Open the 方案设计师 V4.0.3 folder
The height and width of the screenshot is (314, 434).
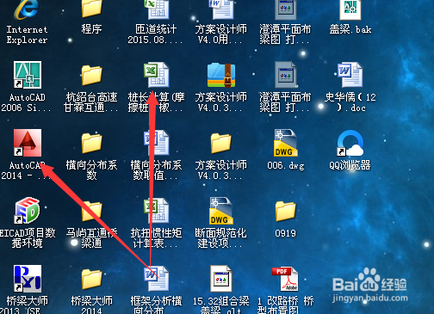click(221, 143)
